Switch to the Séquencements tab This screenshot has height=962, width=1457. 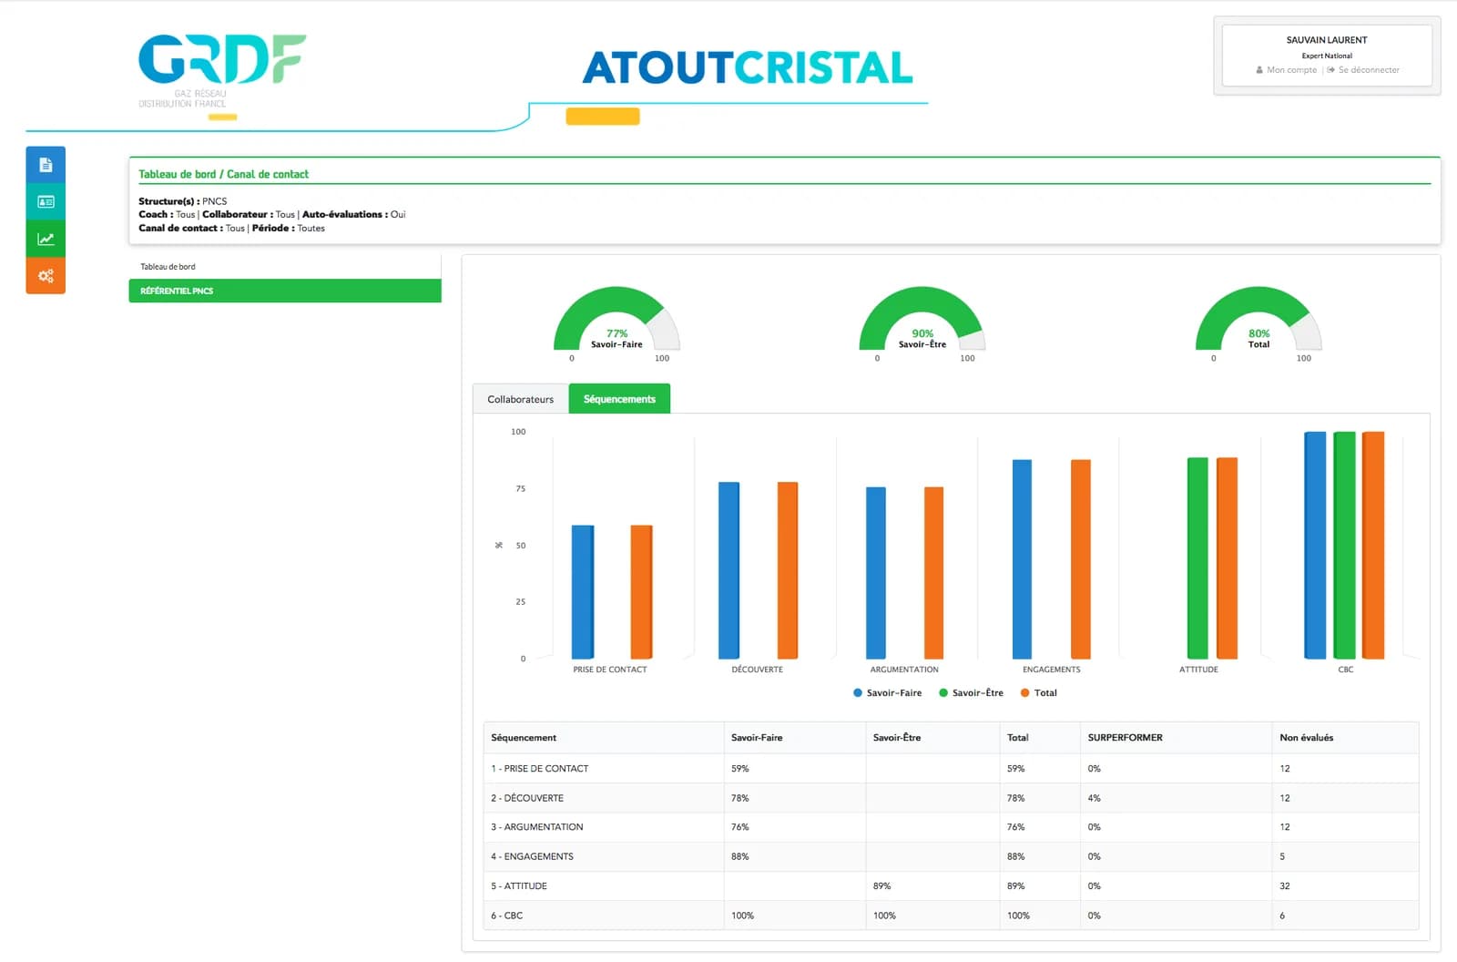click(619, 399)
